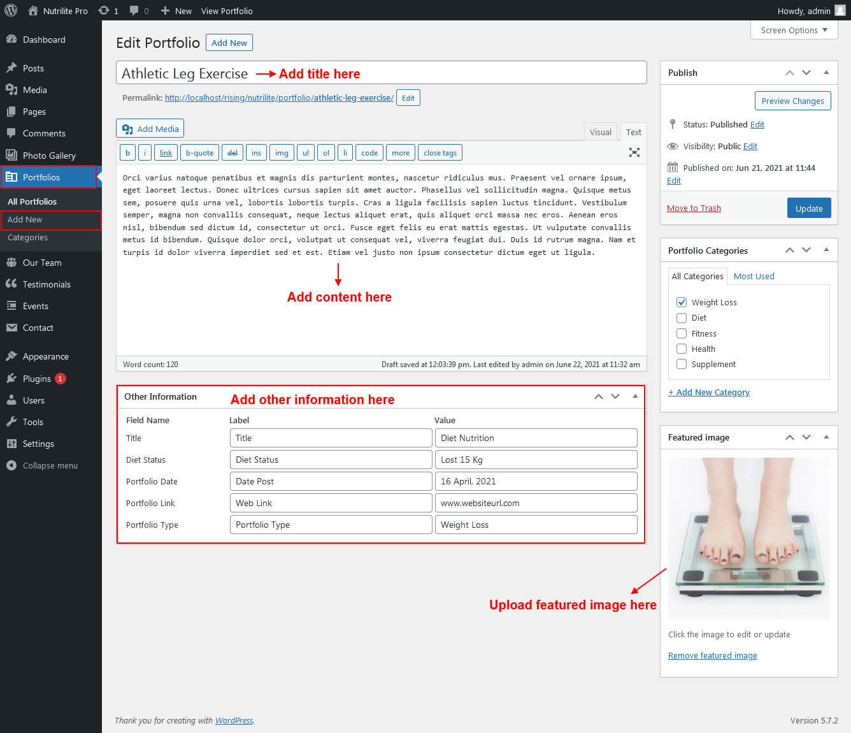Switch to Most Used categories tab
The height and width of the screenshot is (733, 851).
coord(754,276)
